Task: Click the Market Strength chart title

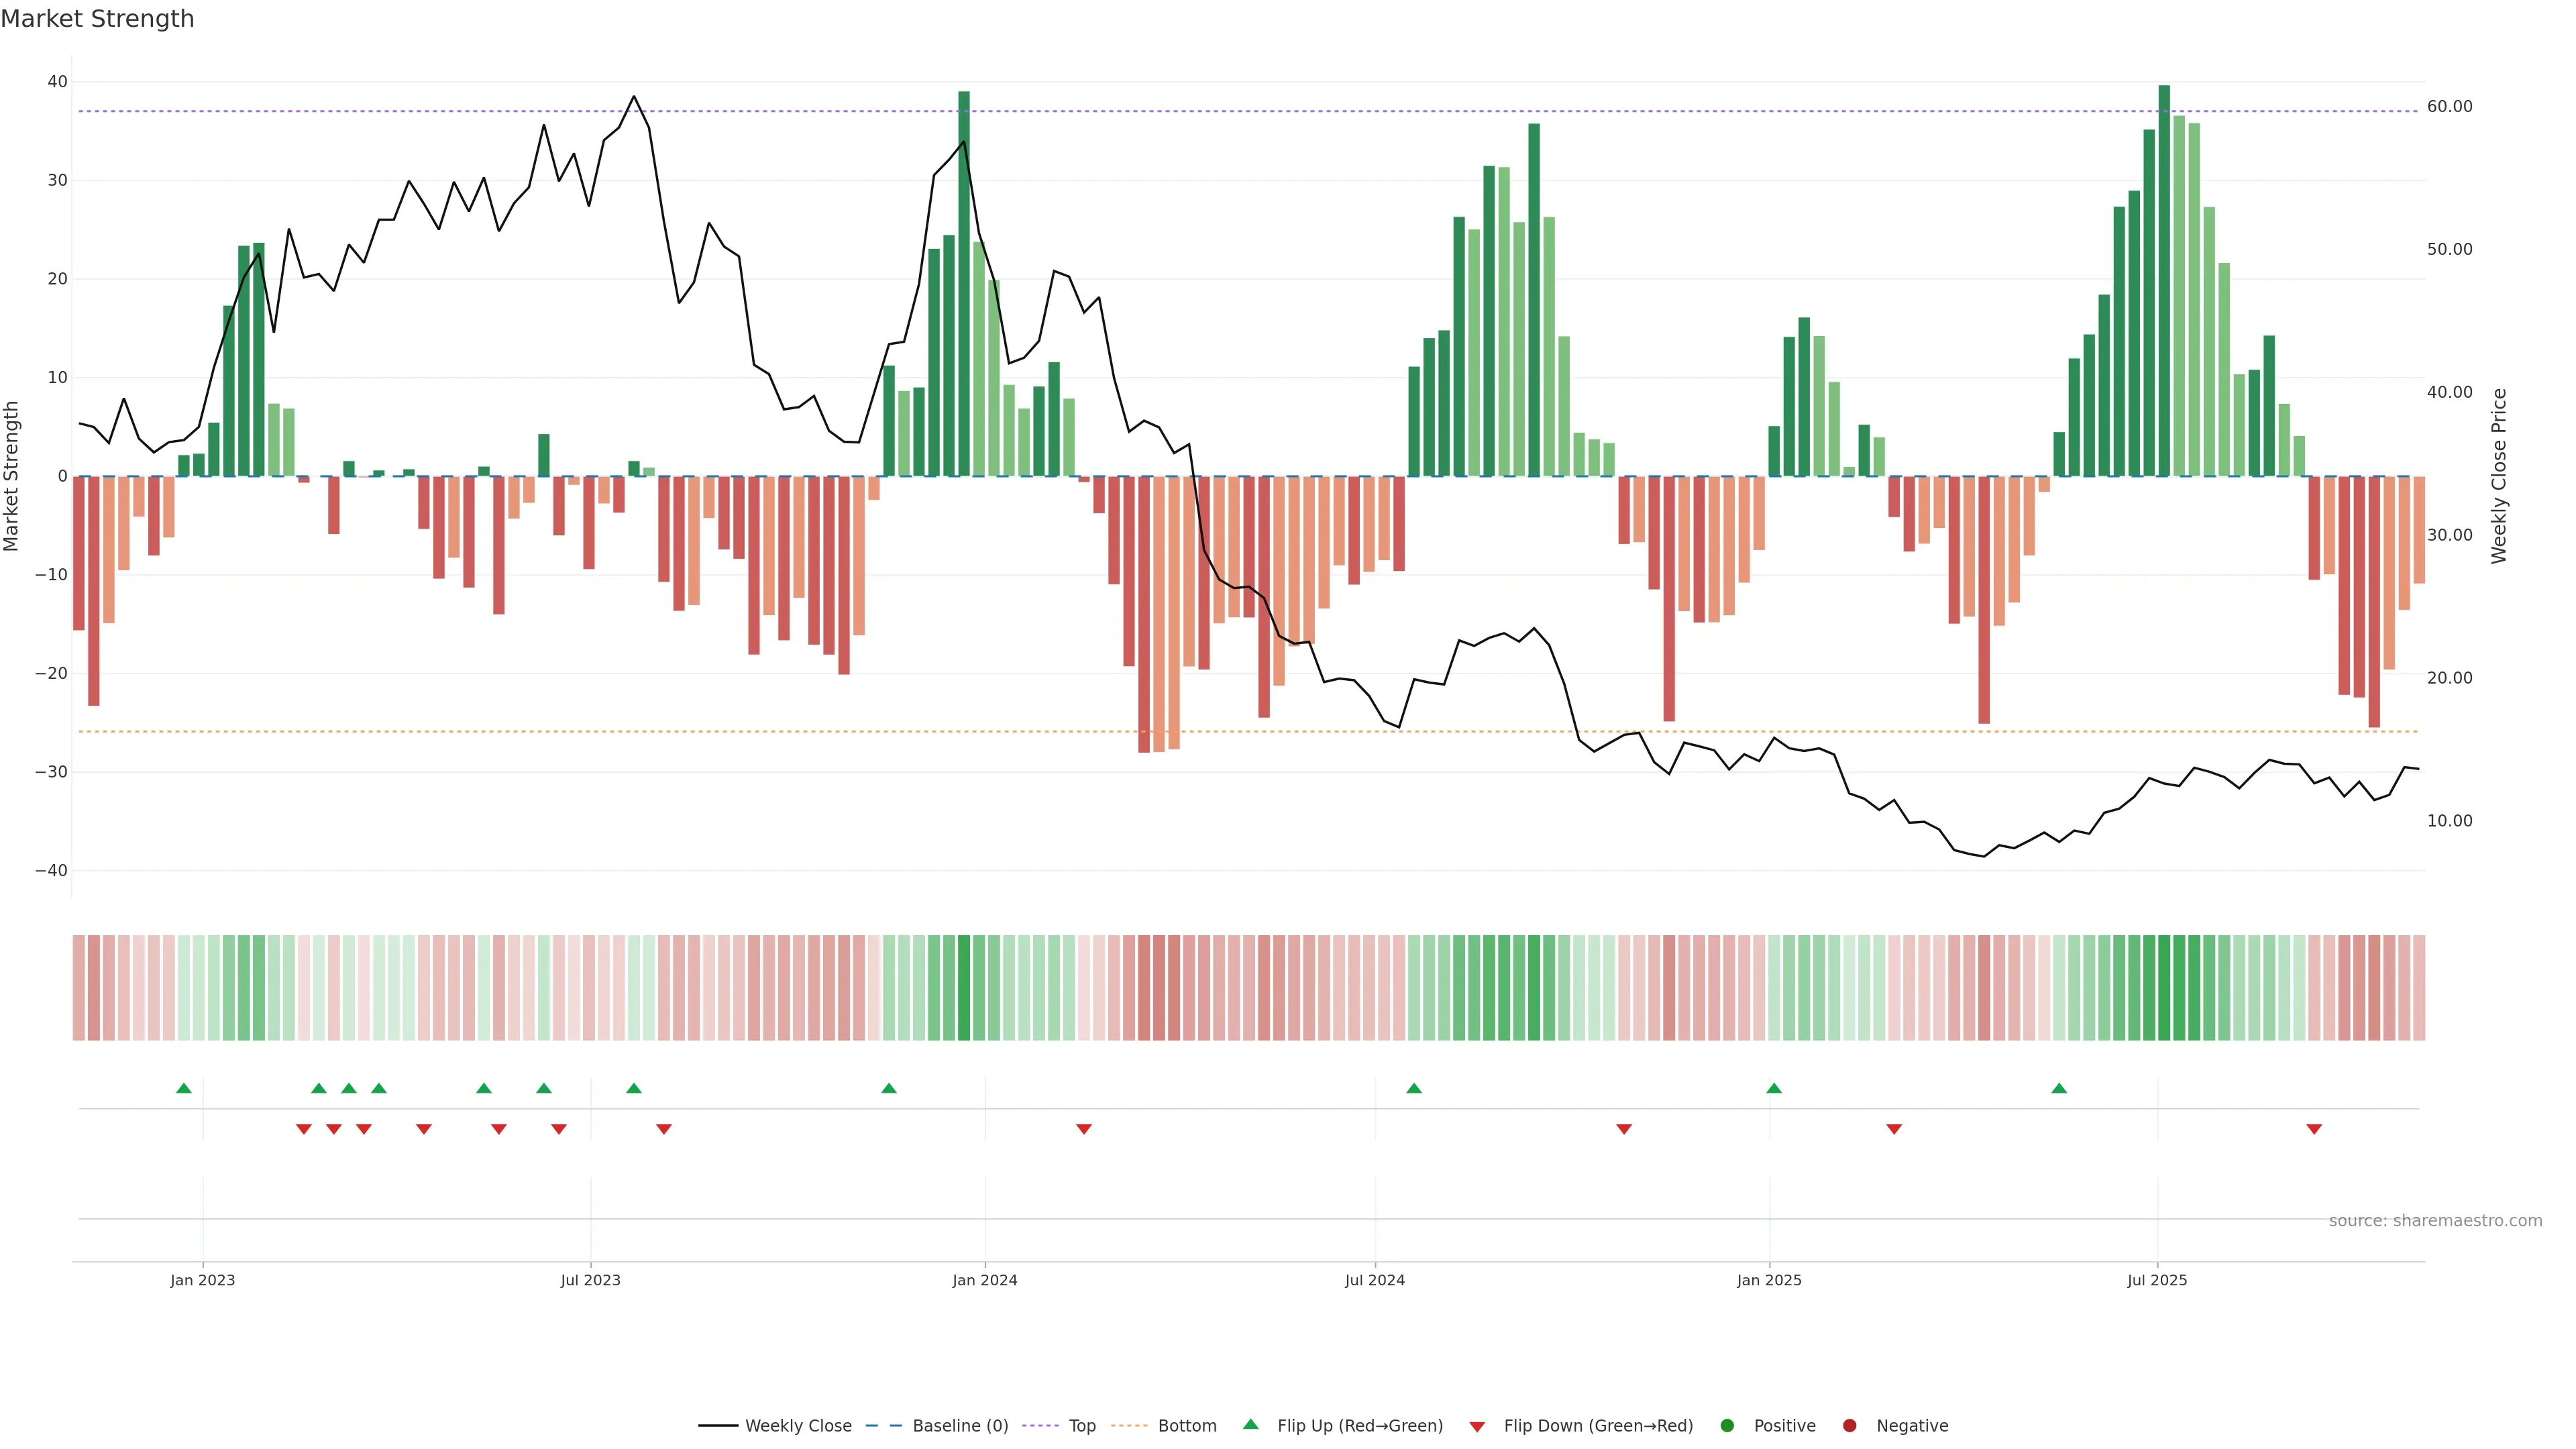Action: click(97, 19)
